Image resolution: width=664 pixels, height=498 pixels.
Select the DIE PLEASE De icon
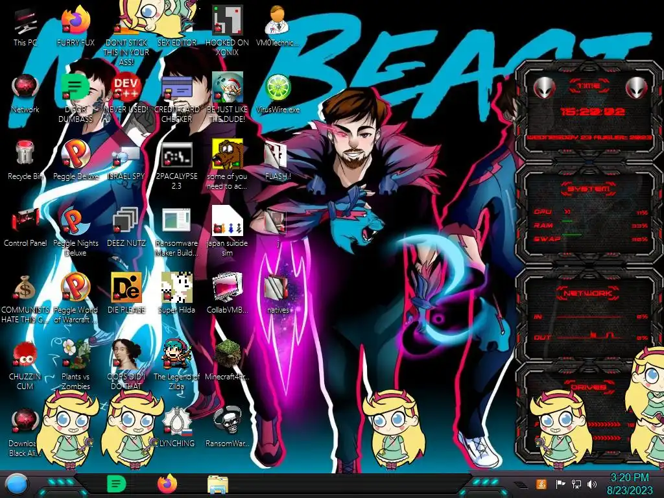coord(126,288)
